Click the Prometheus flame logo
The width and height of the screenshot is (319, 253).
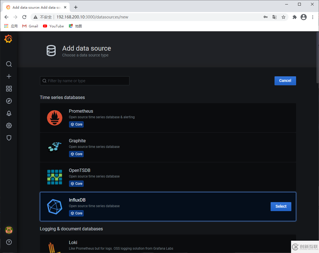(55, 118)
